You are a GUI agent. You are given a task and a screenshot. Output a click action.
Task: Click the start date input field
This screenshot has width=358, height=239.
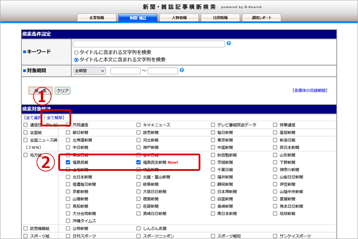pos(125,71)
